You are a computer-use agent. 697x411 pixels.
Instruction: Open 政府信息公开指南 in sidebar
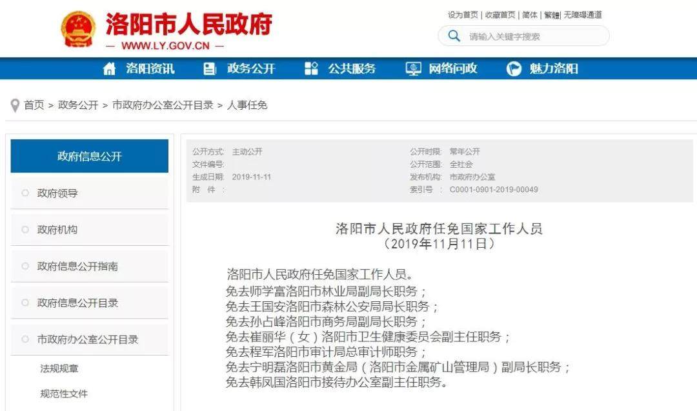pos(77,266)
